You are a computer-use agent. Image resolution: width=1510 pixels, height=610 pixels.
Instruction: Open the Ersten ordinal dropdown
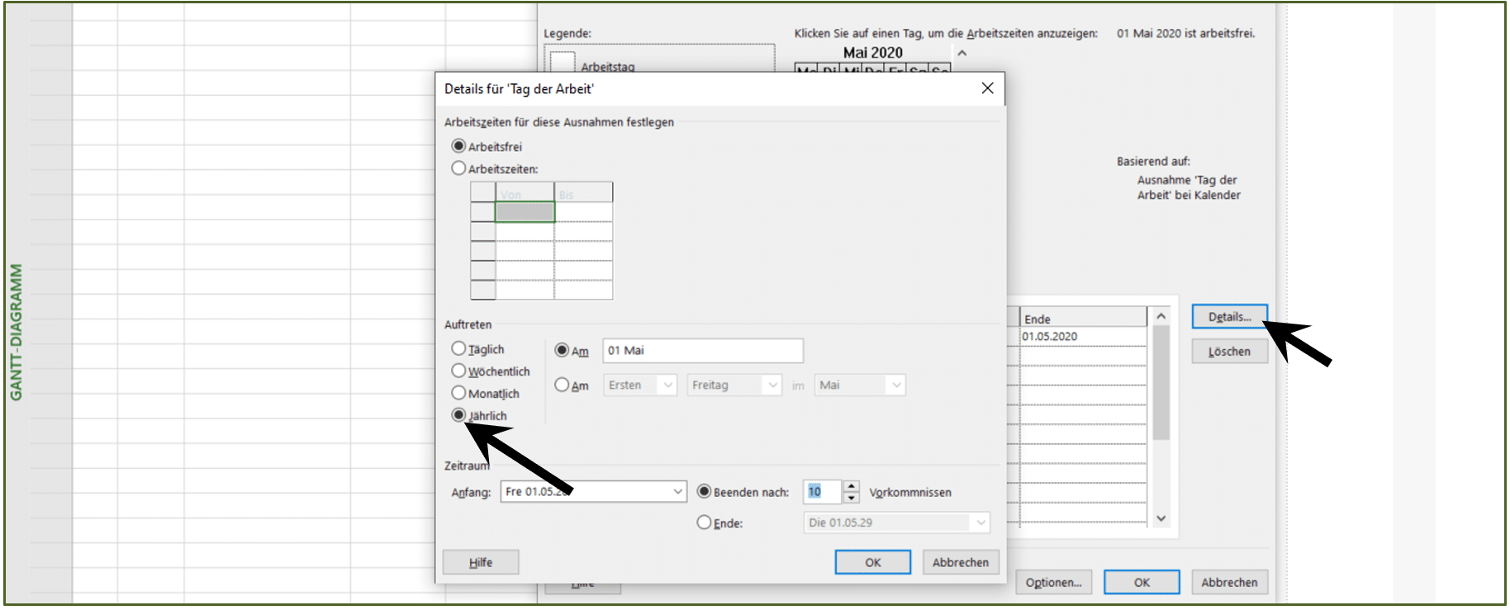[668, 385]
